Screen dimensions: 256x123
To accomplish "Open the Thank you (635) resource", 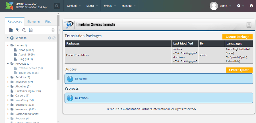I will (x=28, y=73).
